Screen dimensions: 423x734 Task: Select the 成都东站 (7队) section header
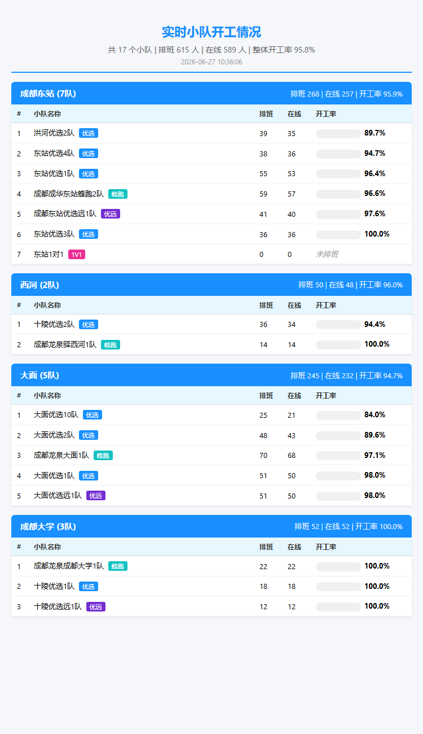tap(211, 94)
